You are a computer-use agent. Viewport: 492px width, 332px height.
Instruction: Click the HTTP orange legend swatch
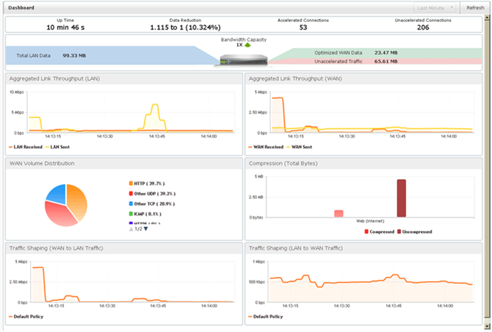131,183
